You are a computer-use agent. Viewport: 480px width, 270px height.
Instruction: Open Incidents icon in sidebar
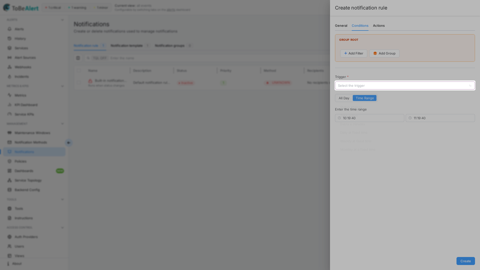[9, 76]
